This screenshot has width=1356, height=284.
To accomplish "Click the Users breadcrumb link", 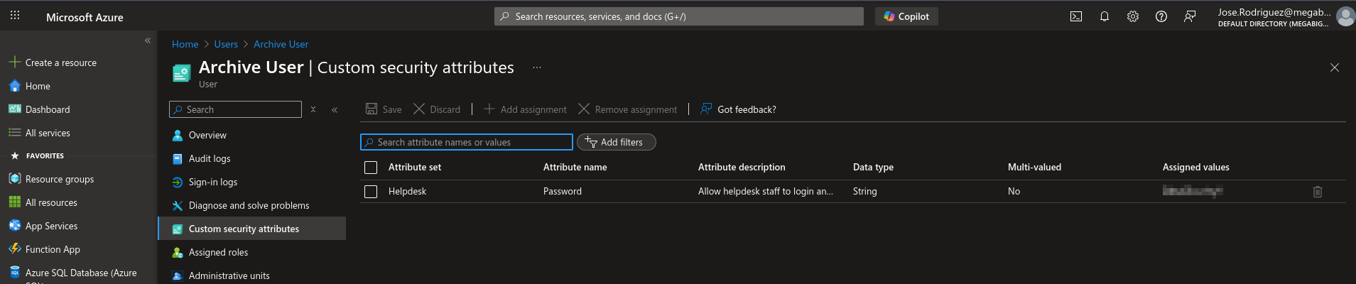I will pos(226,44).
